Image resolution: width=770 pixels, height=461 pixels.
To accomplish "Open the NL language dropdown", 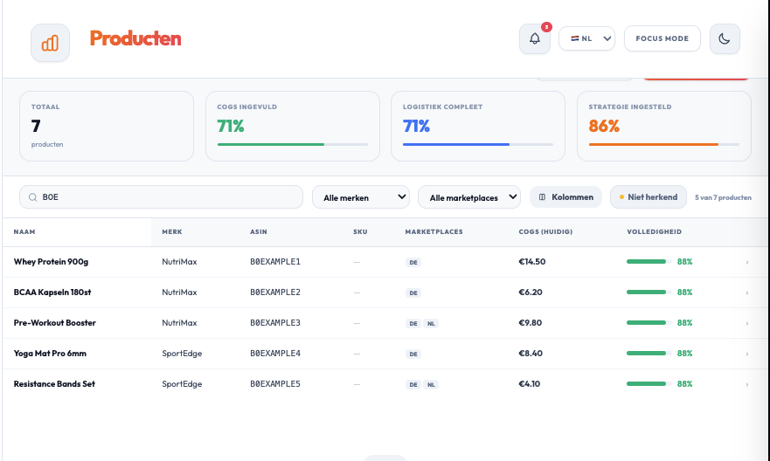I will click(586, 38).
